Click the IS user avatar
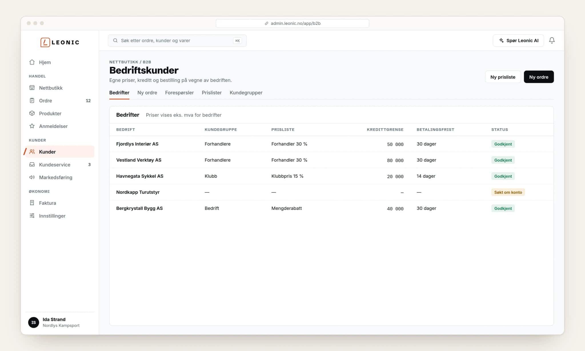Viewport: 585px width, 351px height. 34,322
